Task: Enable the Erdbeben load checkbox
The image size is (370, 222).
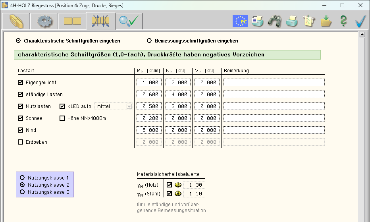Action: click(21, 142)
